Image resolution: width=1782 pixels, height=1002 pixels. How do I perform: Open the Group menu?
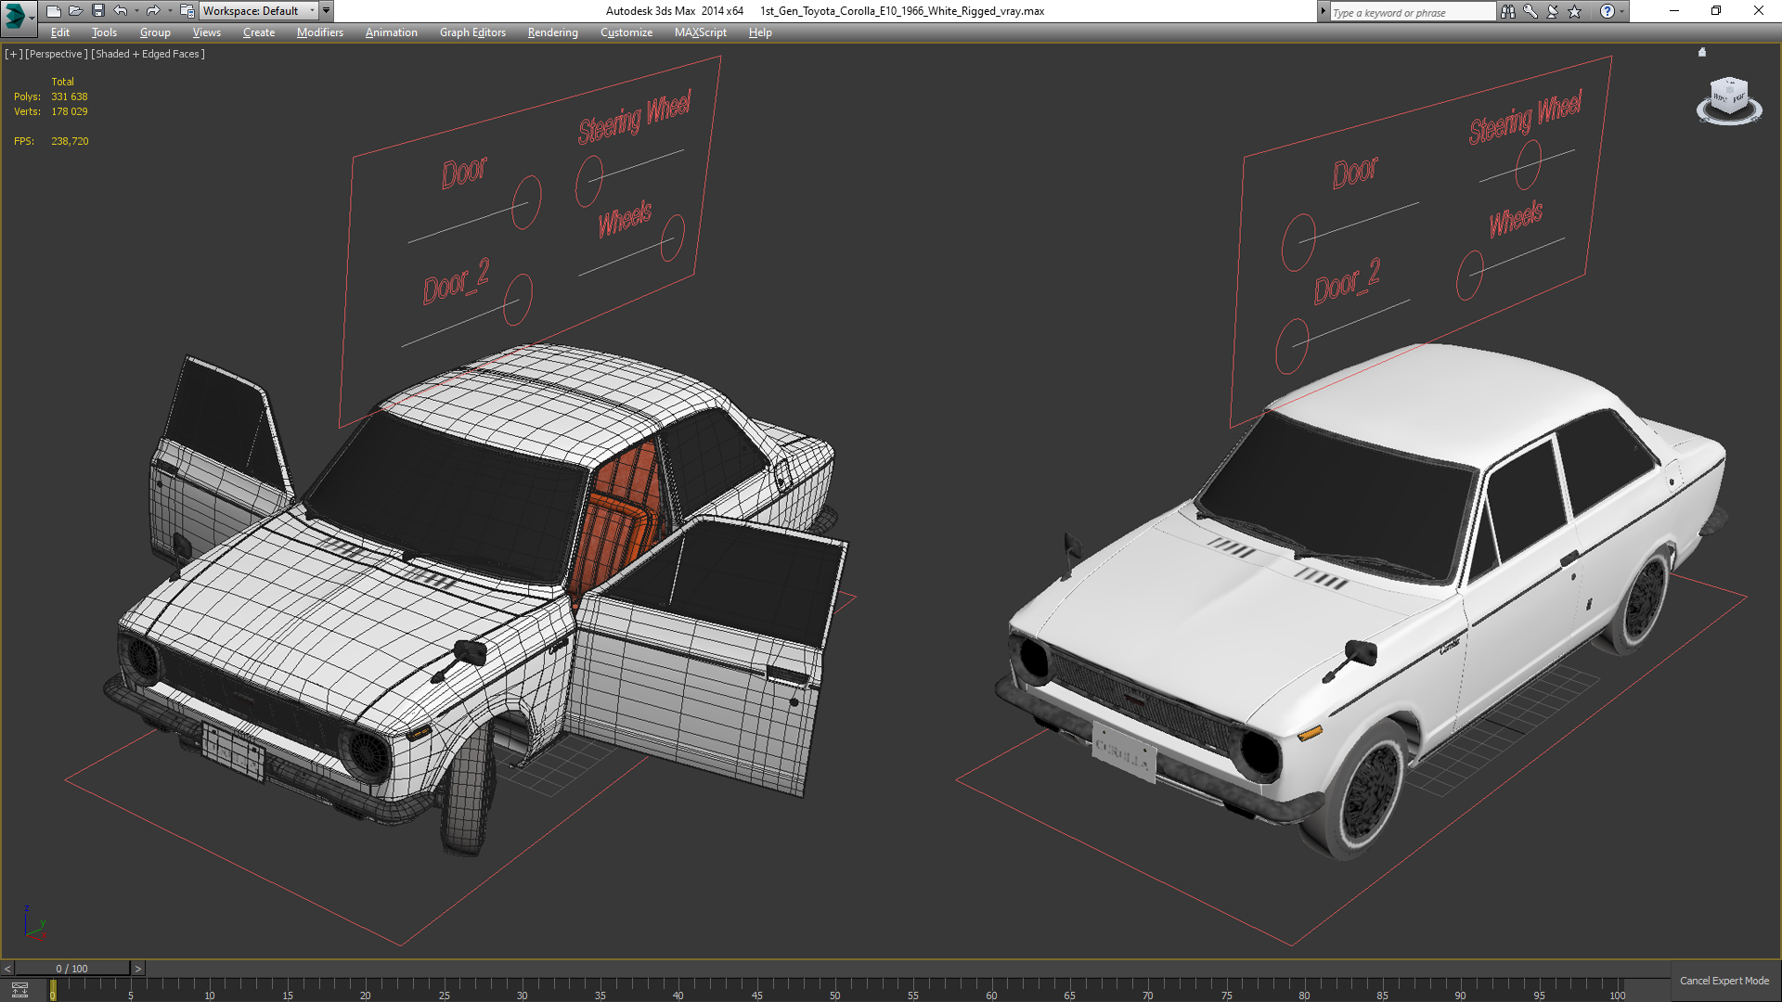point(155,32)
